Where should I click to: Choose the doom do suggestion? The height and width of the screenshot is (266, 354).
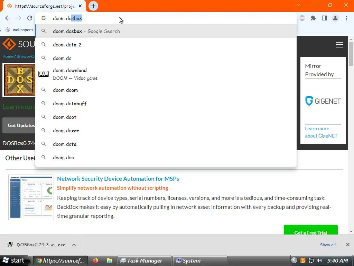coord(166,58)
